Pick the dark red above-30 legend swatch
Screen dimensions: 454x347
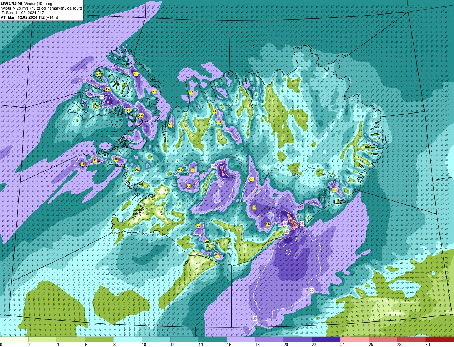click(x=440, y=339)
